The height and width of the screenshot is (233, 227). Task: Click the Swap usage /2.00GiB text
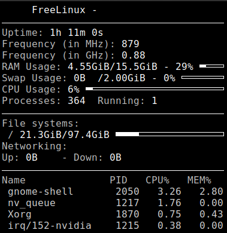122,78
